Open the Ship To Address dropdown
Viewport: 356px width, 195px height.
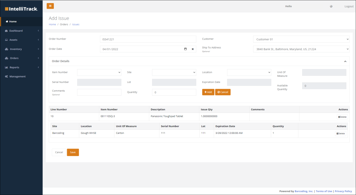(301, 49)
